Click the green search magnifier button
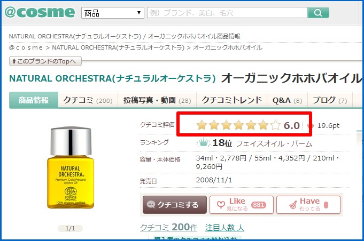Viewport: 364px width, 241px height. pyautogui.click(x=318, y=12)
